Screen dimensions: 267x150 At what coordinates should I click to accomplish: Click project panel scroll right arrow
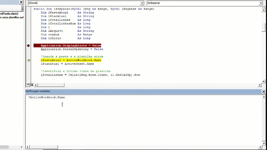click(x=21, y=147)
